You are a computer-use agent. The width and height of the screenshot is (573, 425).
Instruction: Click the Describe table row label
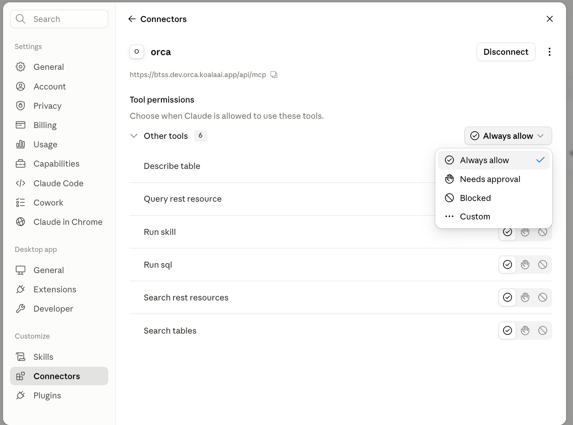coord(172,166)
